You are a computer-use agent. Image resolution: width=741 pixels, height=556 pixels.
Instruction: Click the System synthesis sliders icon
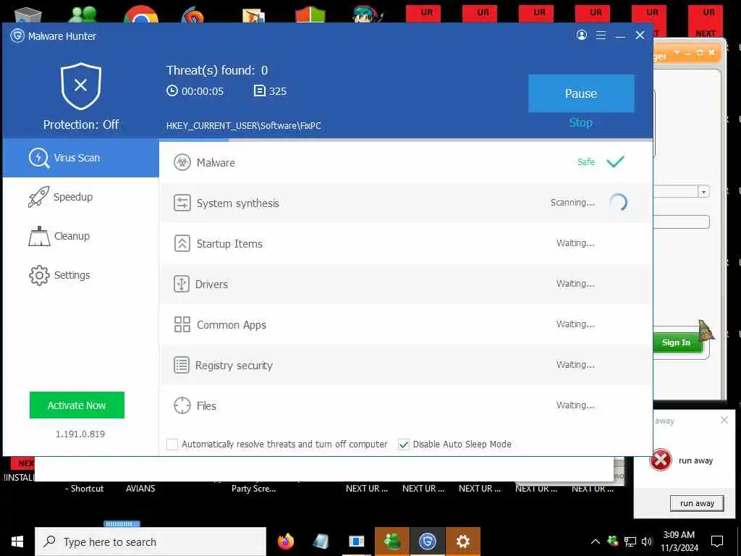(182, 203)
